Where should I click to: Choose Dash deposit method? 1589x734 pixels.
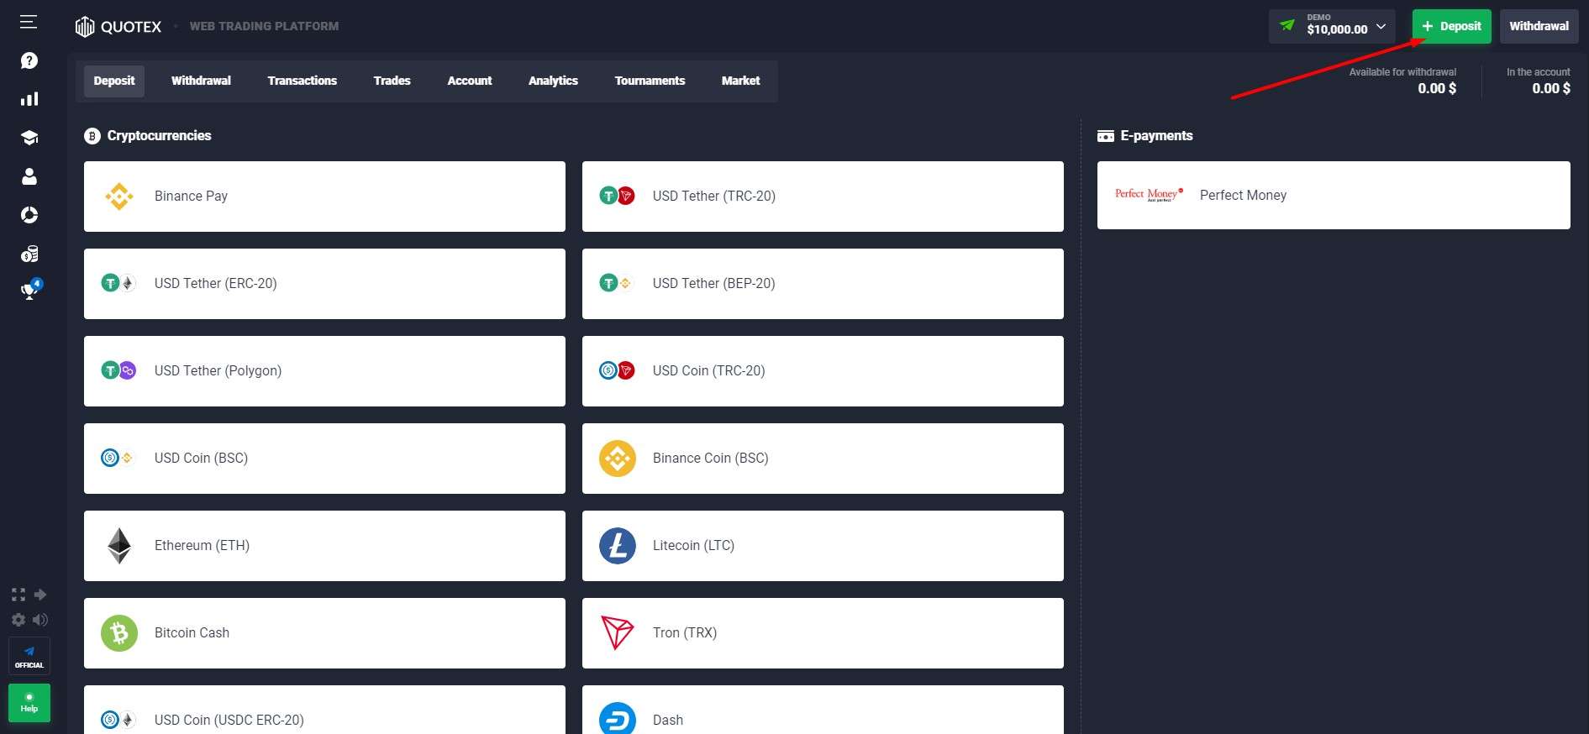823,710
